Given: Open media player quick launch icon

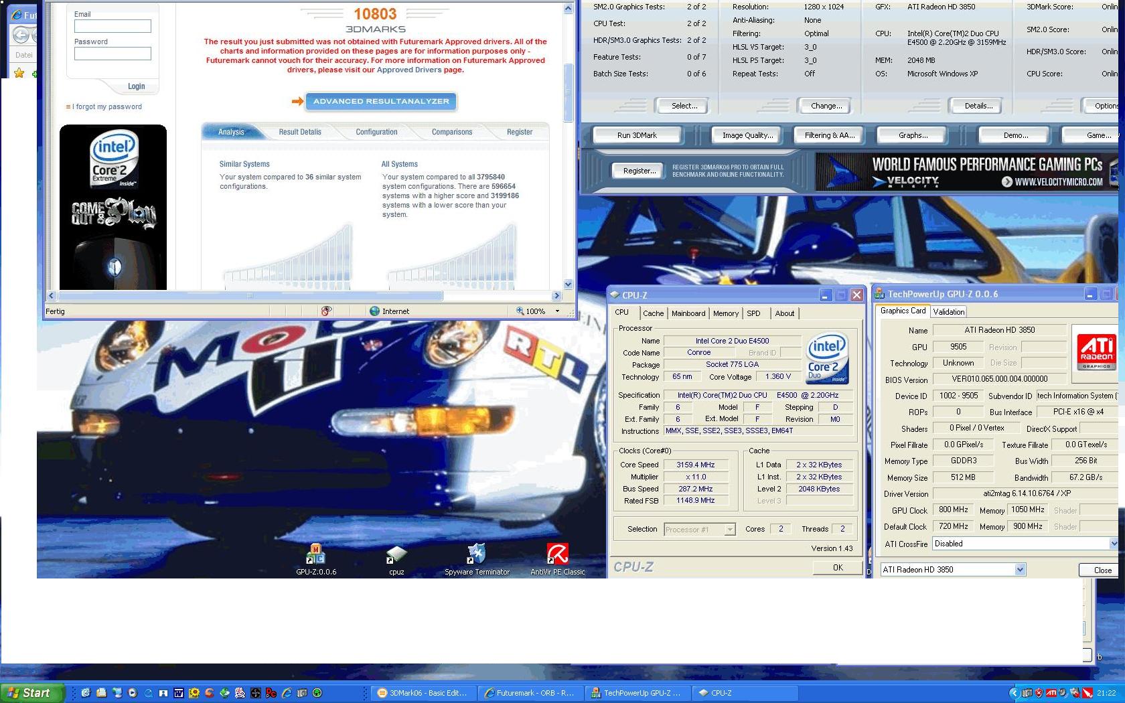Looking at the screenshot, I should tap(132, 693).
